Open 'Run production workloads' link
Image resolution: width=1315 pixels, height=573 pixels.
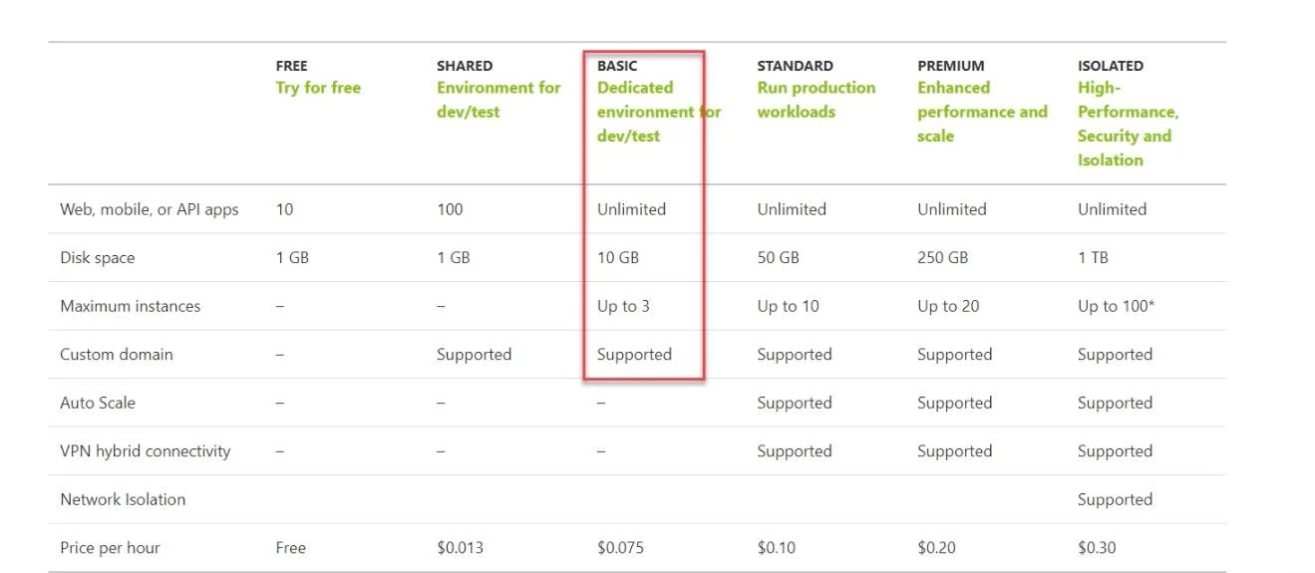817,100
